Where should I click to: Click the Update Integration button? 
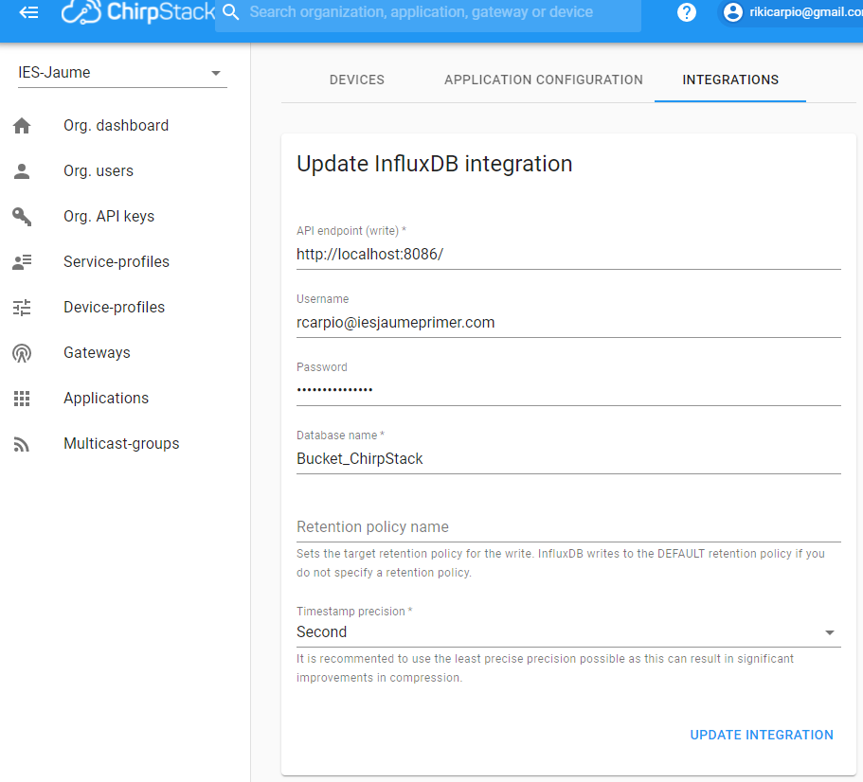tap(762, 736)
